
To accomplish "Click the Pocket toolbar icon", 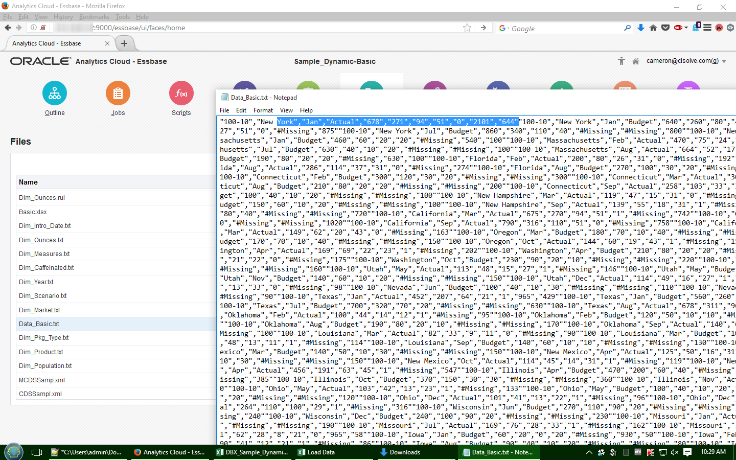I will [x=665, y=28].
